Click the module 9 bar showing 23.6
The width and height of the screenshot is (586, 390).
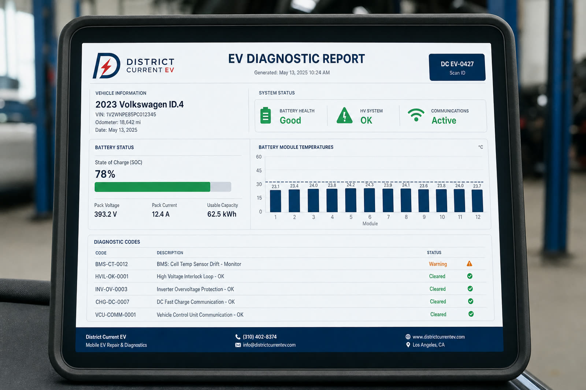(x=423, y=201)
